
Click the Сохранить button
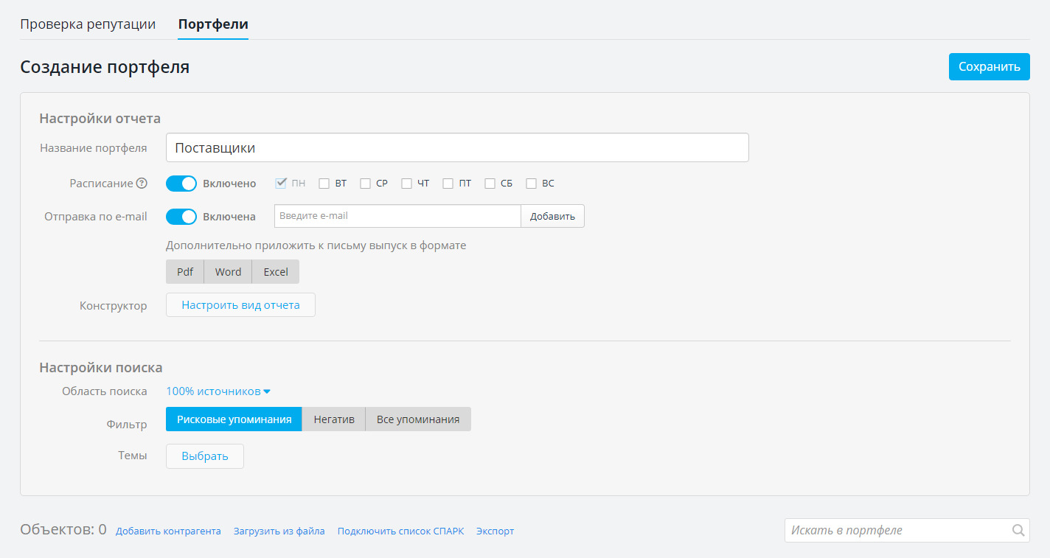tap(989, 66)
